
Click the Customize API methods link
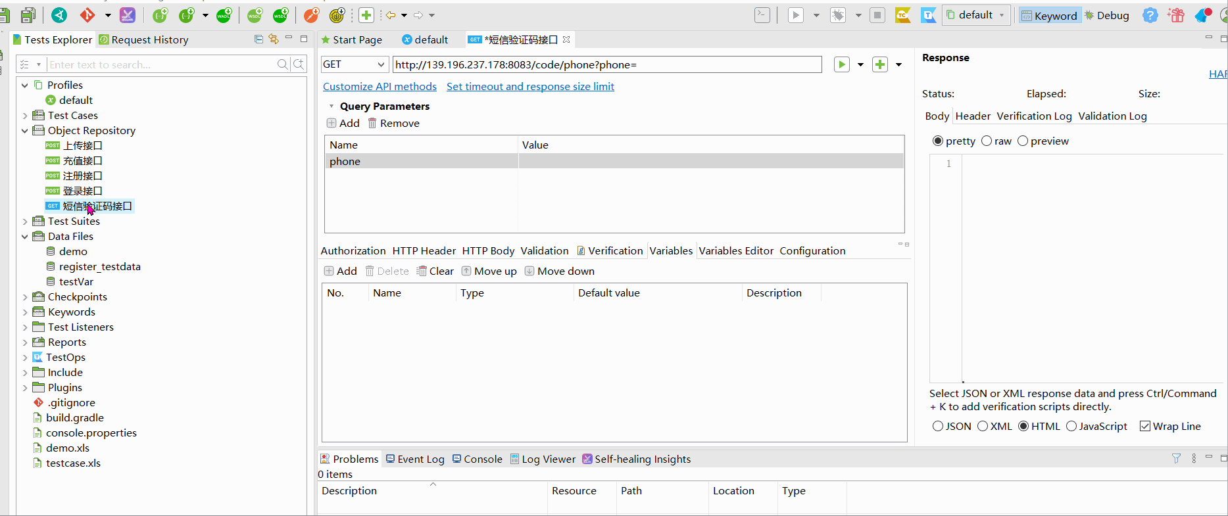point(380,87)
